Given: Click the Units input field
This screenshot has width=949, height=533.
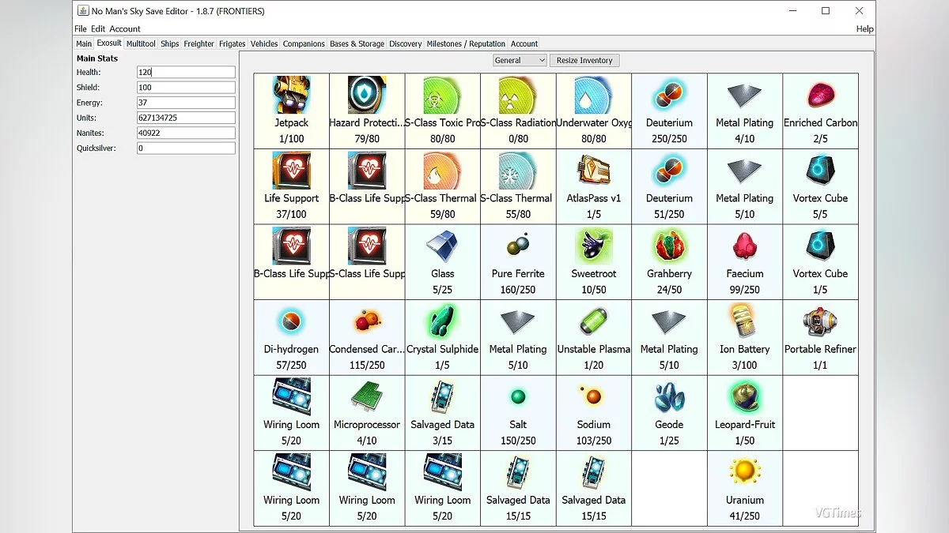Looking at the screenshot, I should tap(186, 118).
